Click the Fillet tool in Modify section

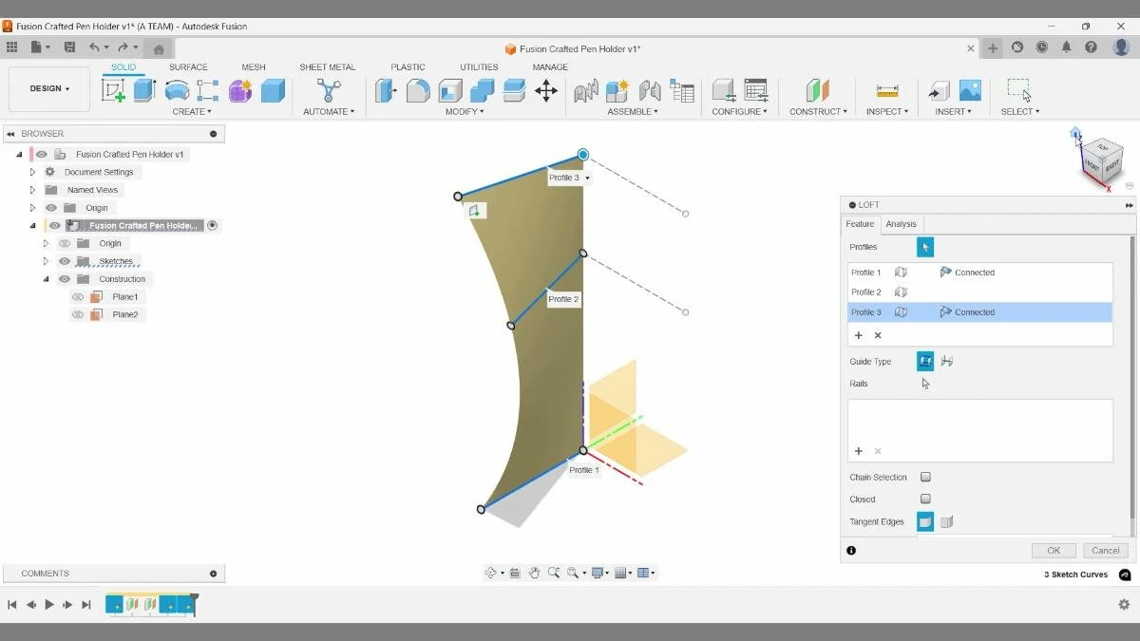click(x=418, y=90)
